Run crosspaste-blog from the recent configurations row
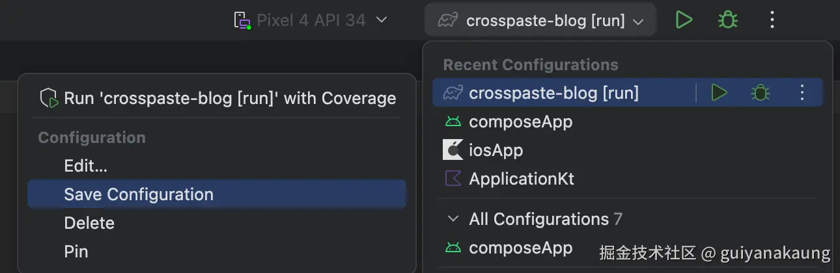840x273 pixels. pyautogui.click(x=719, y=93)
